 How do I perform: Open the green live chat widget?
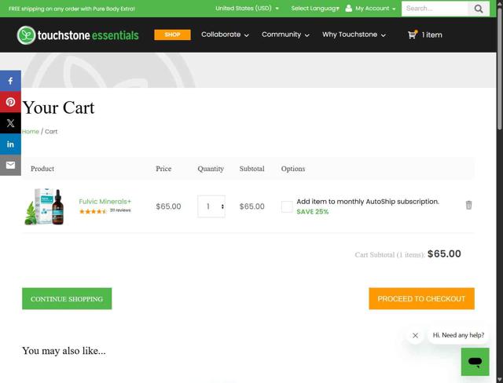[x=475, y=362]
